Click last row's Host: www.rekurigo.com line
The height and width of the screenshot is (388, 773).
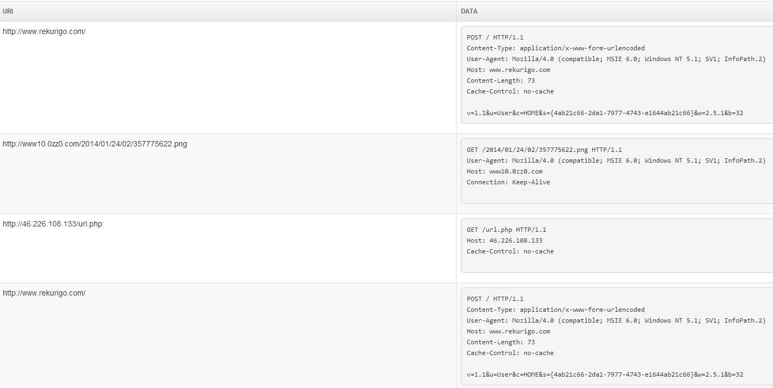point(508,331)
